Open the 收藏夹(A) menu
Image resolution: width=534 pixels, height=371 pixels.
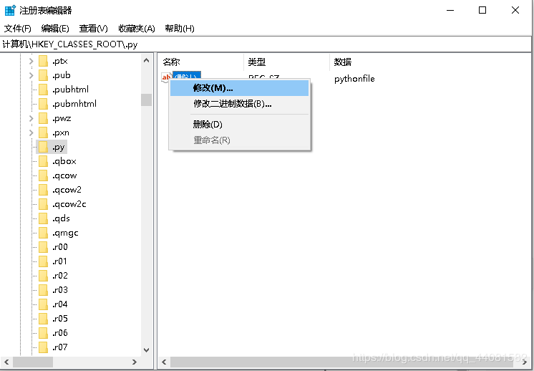coord(137,28)
